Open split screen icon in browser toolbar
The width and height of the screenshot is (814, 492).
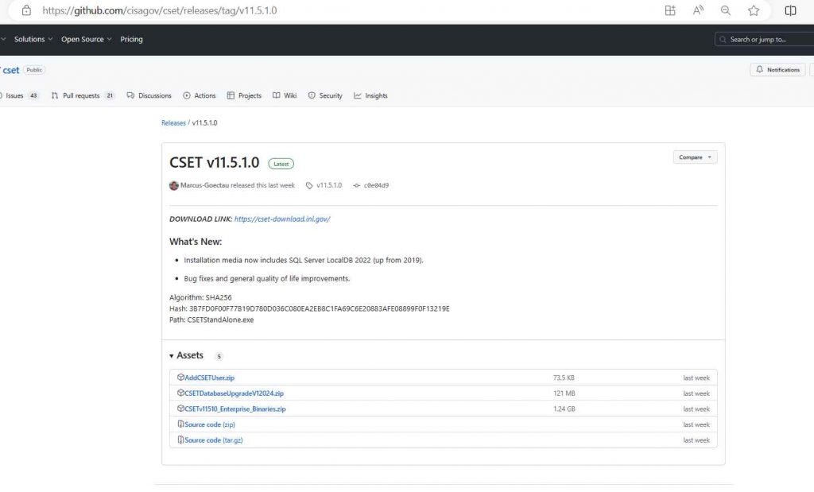tap(790, 10)
